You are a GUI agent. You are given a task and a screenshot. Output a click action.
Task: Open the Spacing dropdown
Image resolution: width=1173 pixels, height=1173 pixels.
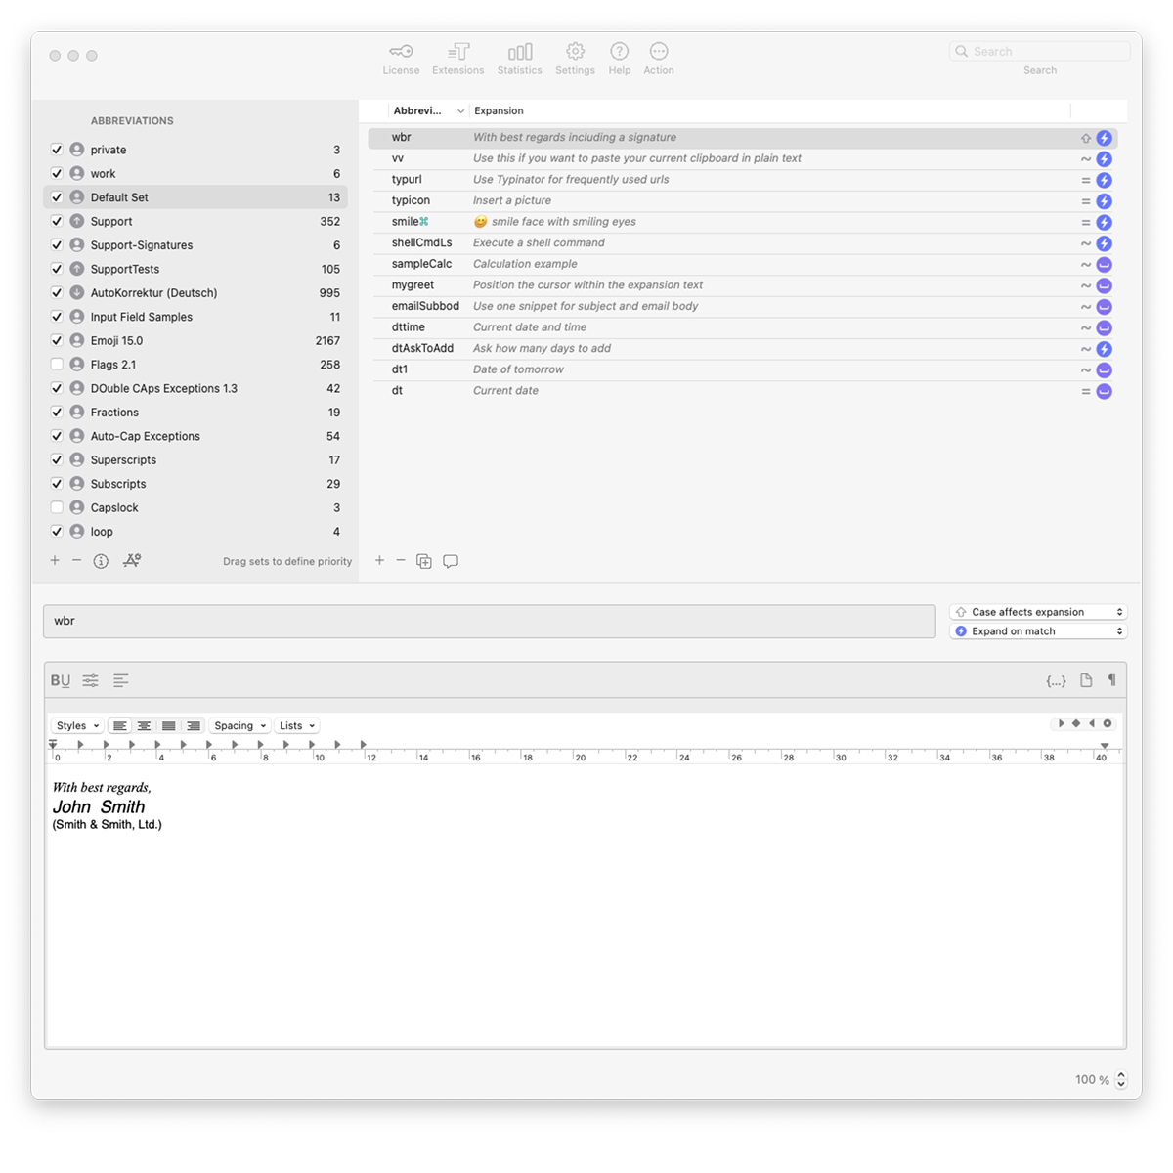click(x=239, y=726)
